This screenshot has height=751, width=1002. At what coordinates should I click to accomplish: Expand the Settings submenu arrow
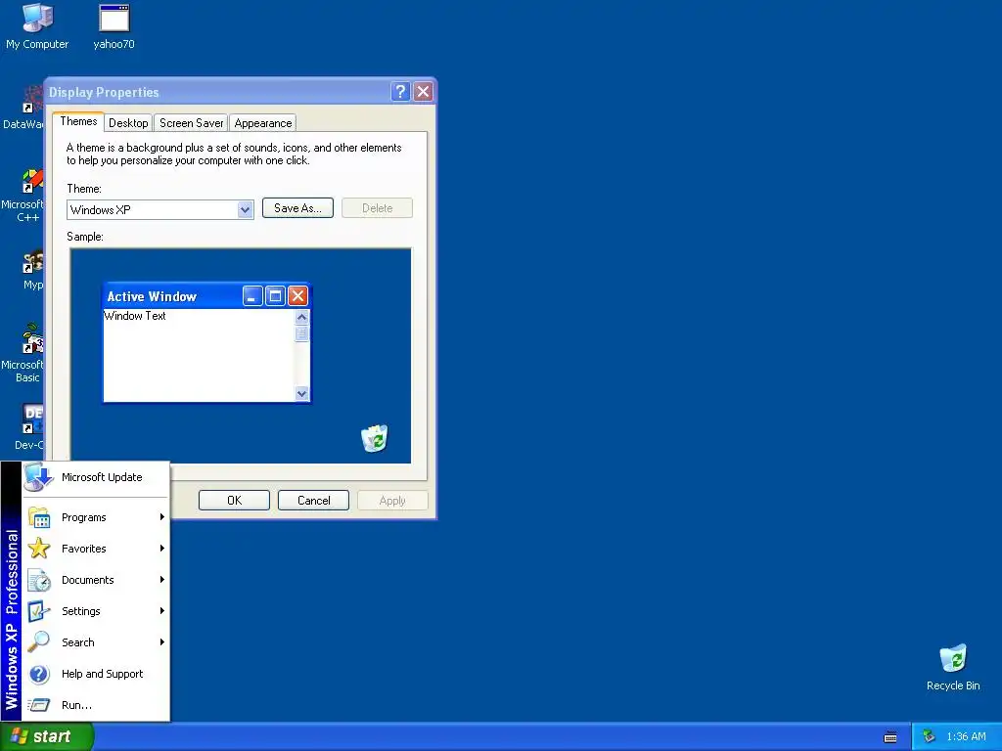coord(162,611)
